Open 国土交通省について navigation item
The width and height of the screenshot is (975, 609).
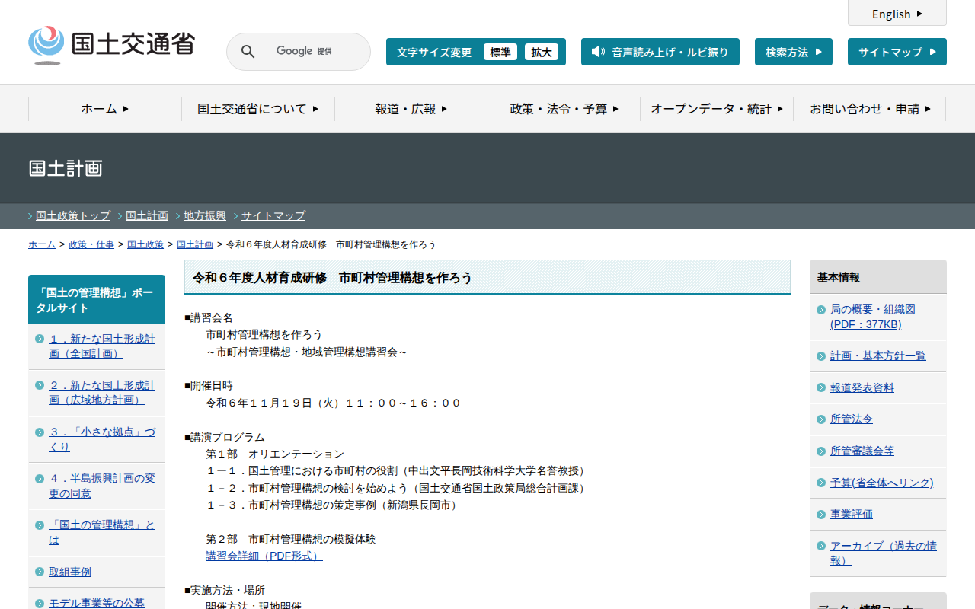pos(257,109)
